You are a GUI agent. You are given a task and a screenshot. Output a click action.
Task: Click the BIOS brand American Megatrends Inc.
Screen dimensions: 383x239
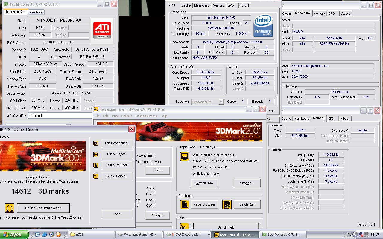pos(332,66)
